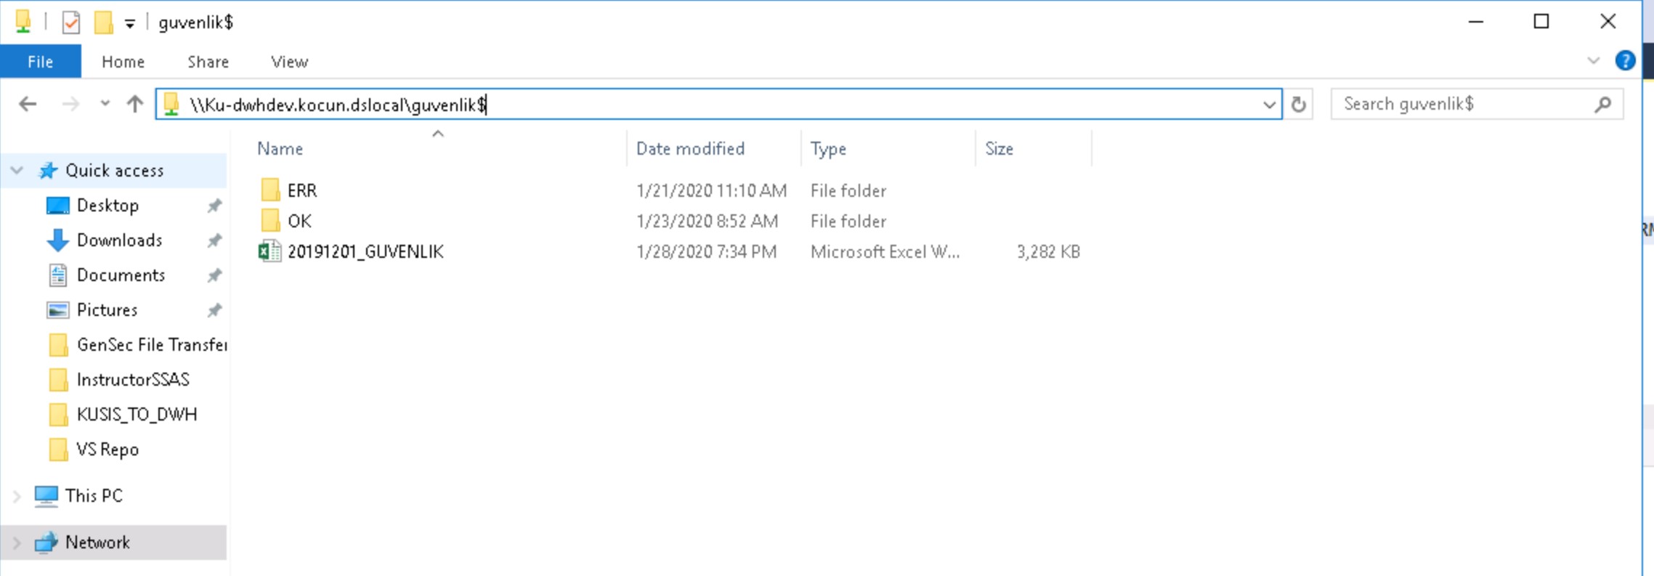Screen dimensions: 1654x576
Task: Click the Properties icon in quick access toolbar
Action: [70, 23]
